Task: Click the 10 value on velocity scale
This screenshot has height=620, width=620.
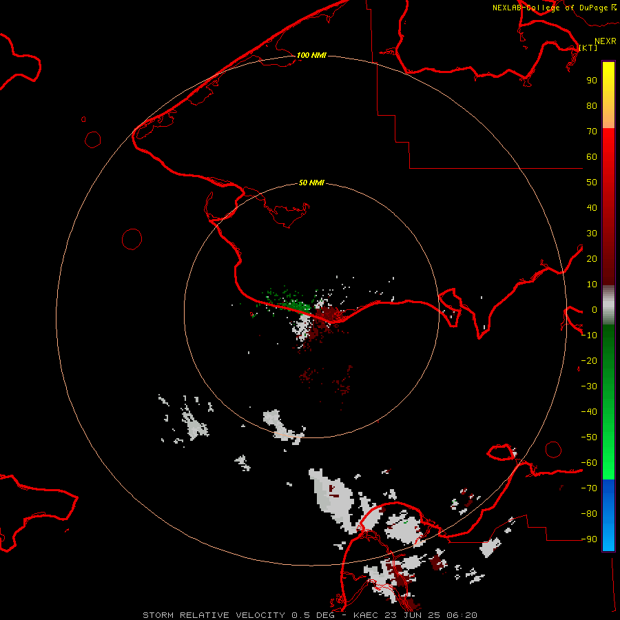Action: coord(592,285)
